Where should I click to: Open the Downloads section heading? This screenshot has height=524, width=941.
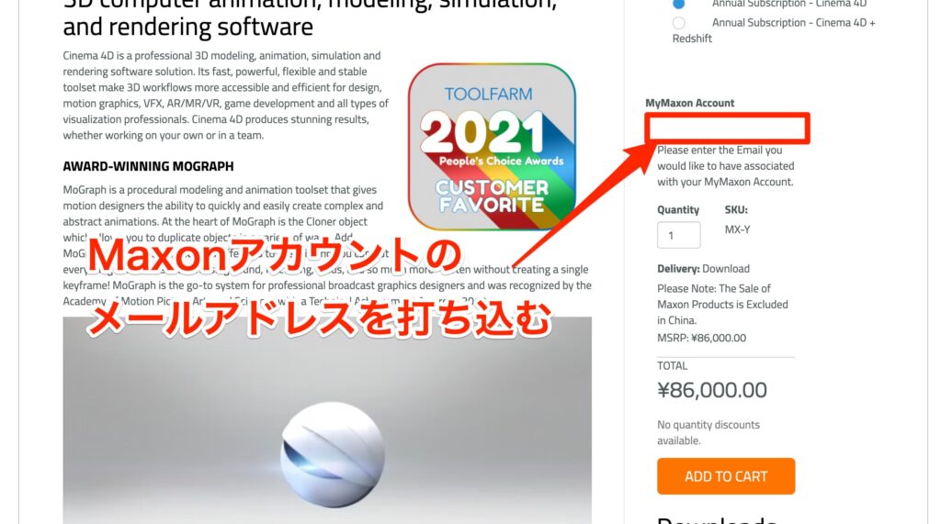717,519
